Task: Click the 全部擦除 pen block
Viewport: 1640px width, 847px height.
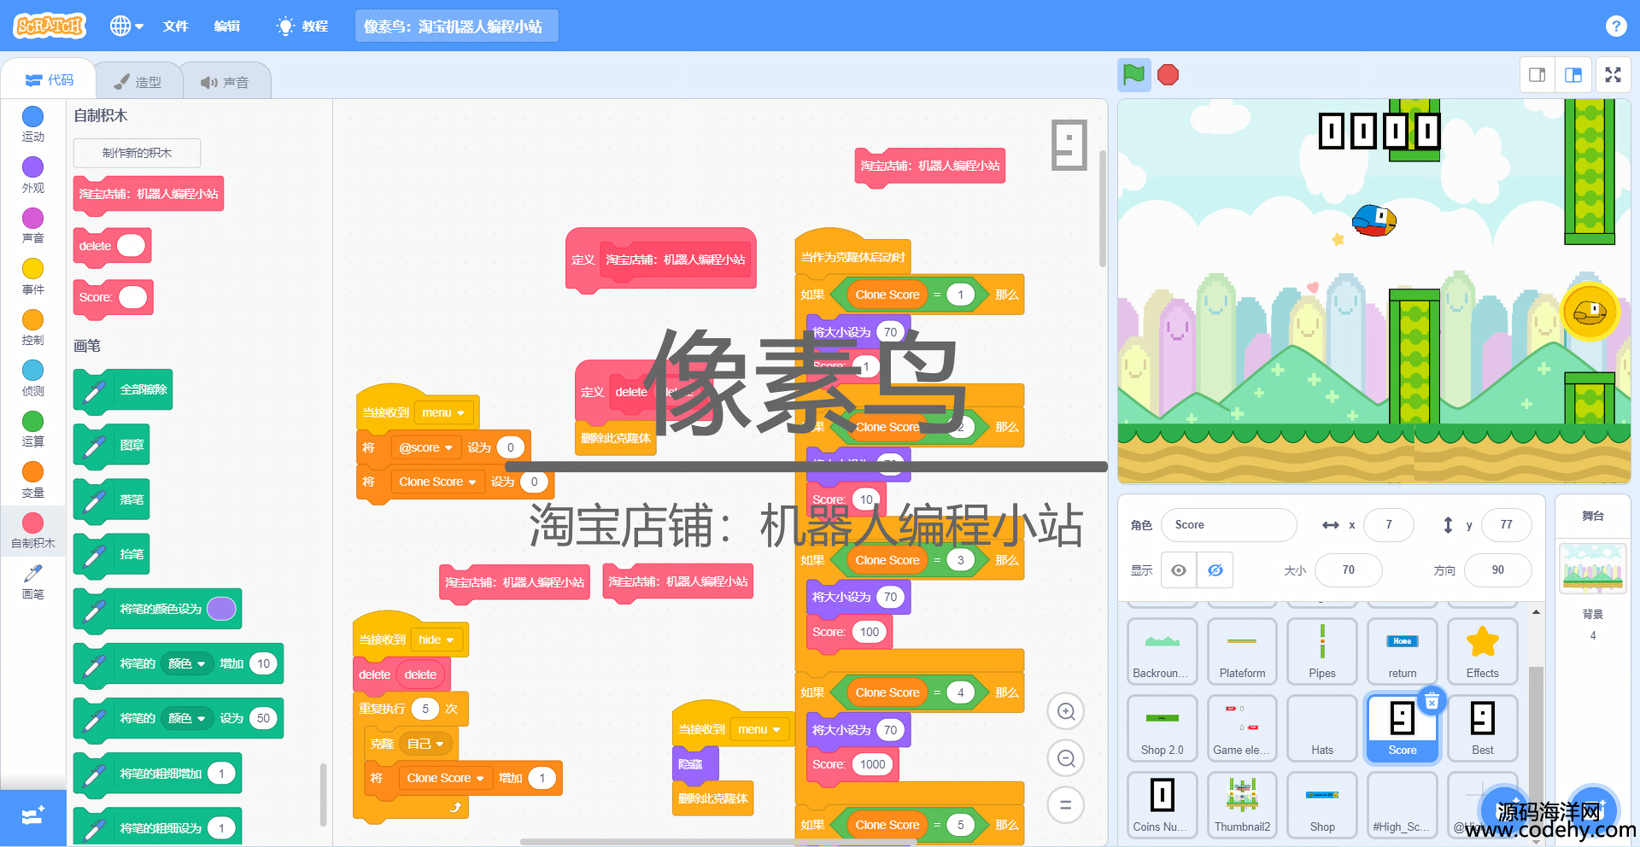Action: click(123, 390)
